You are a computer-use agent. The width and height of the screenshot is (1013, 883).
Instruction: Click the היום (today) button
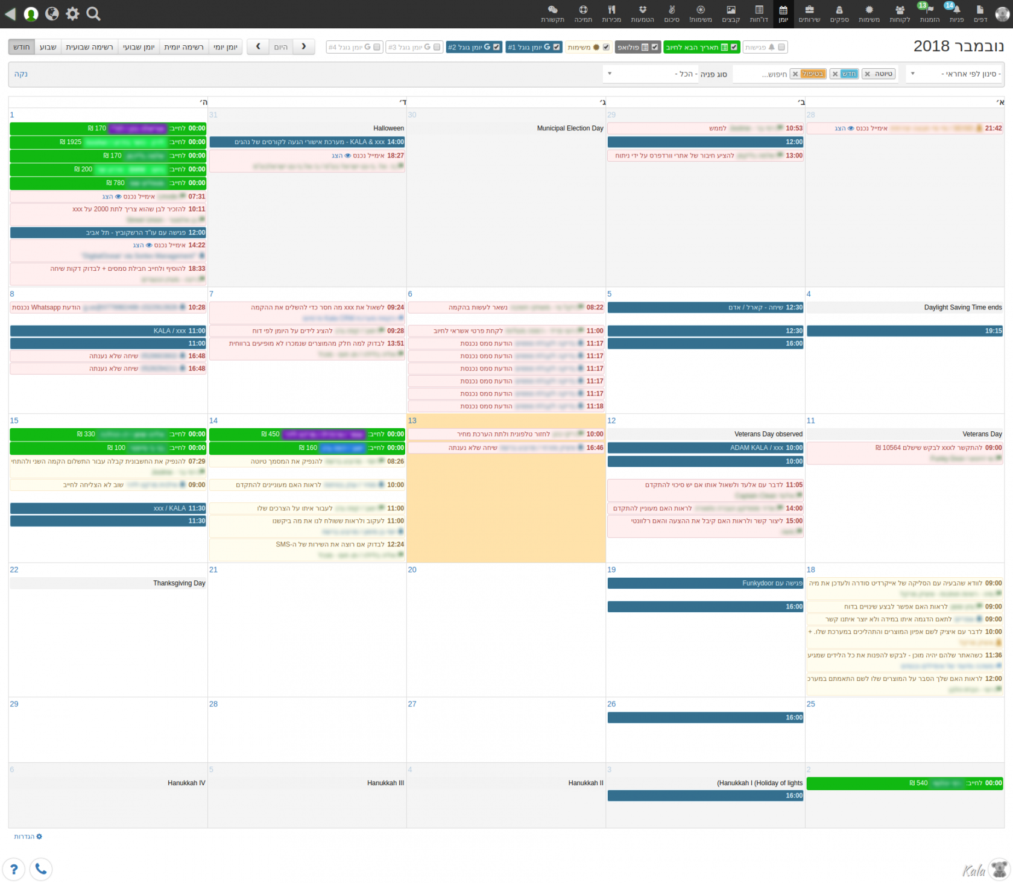tap(281, 47)
